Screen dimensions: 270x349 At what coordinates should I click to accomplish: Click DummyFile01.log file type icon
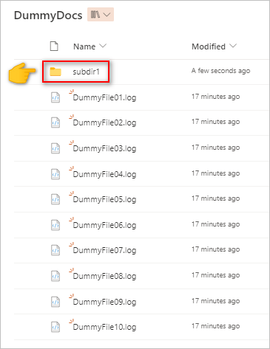(x=55, y=97)
